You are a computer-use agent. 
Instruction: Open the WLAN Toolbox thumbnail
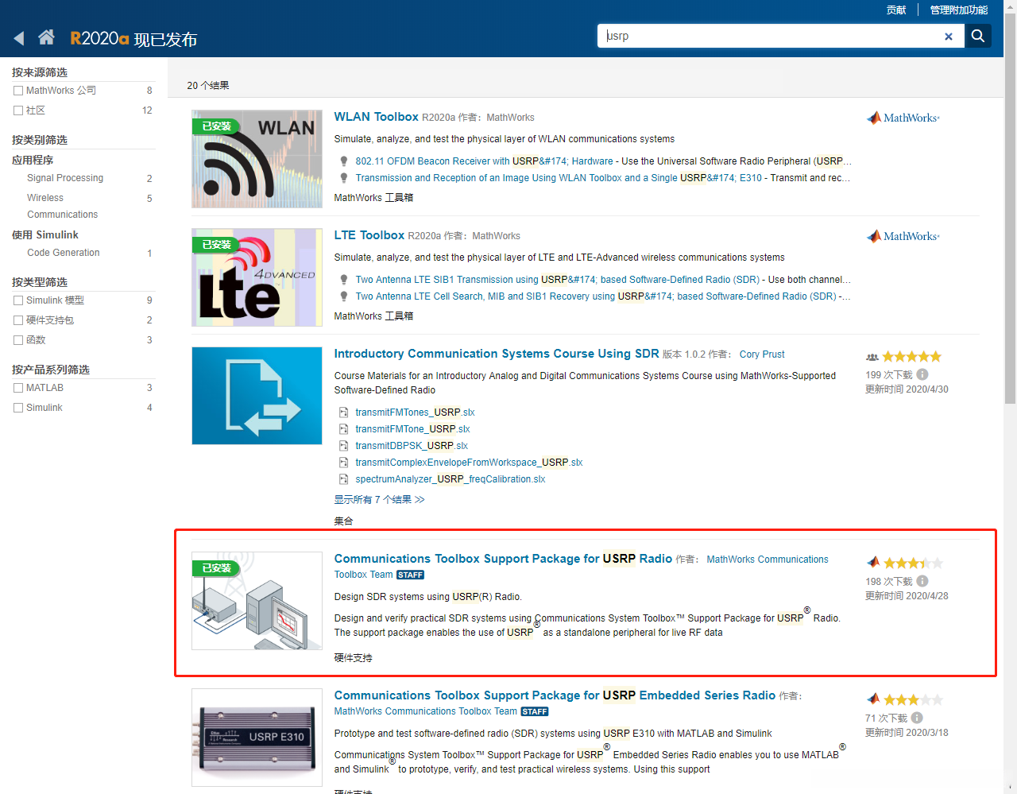coord(257,159)
